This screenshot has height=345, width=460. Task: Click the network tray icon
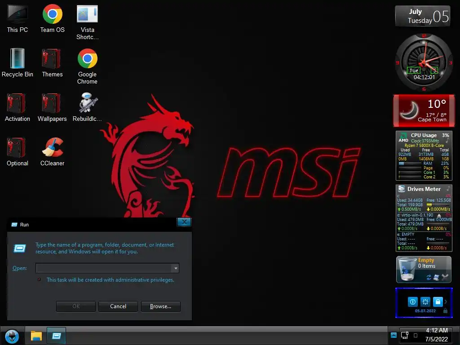pos(405,335)
